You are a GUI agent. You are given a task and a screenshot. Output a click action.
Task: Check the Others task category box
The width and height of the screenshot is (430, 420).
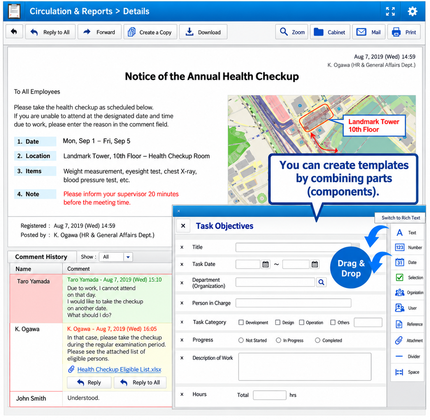pos(333,323)
